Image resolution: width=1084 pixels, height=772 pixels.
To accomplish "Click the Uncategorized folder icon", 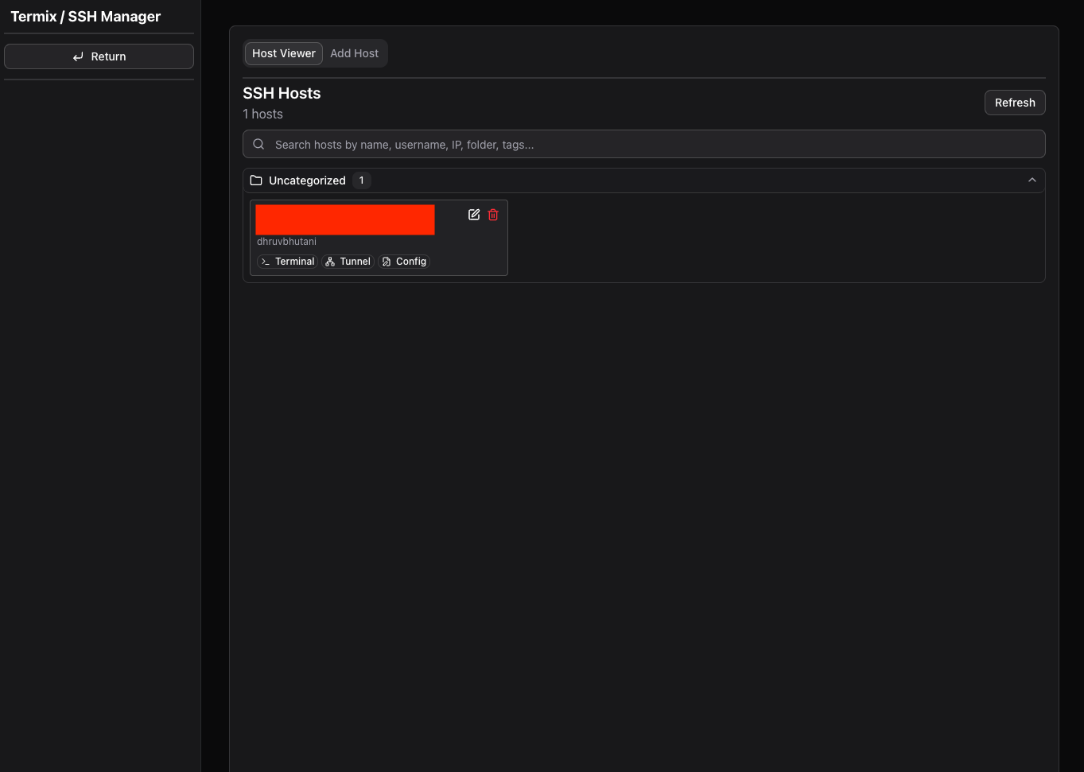I will (x=256, y=180).
